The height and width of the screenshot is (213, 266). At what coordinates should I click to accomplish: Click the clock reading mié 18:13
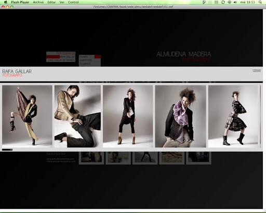click(x=247, y=2)
